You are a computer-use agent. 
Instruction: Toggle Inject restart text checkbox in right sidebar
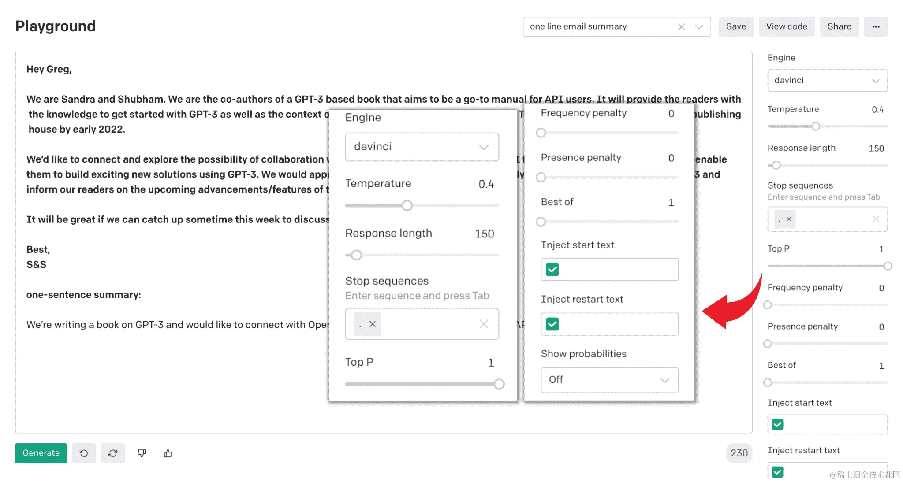tap(778, 472)
